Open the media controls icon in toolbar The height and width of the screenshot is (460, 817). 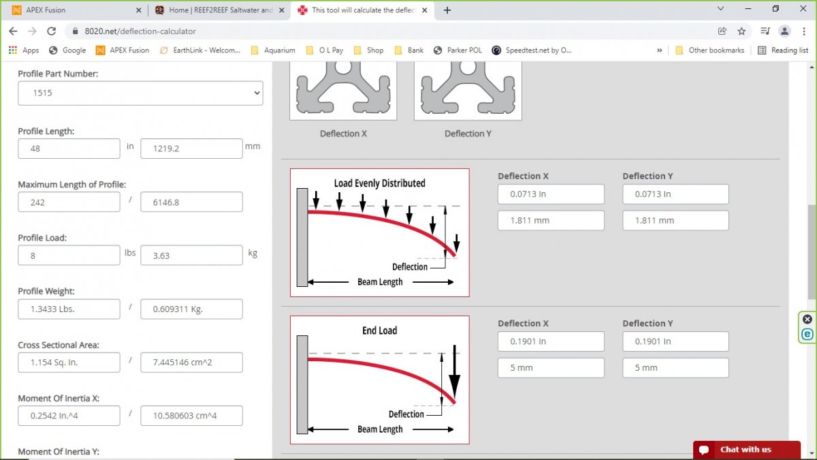pyautogui.click(x=765, y=31)
